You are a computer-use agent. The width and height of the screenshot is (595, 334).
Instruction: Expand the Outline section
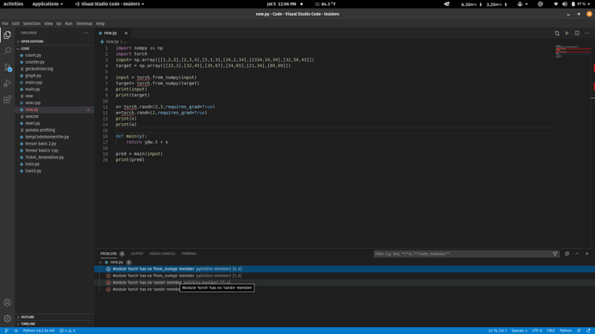28,317
